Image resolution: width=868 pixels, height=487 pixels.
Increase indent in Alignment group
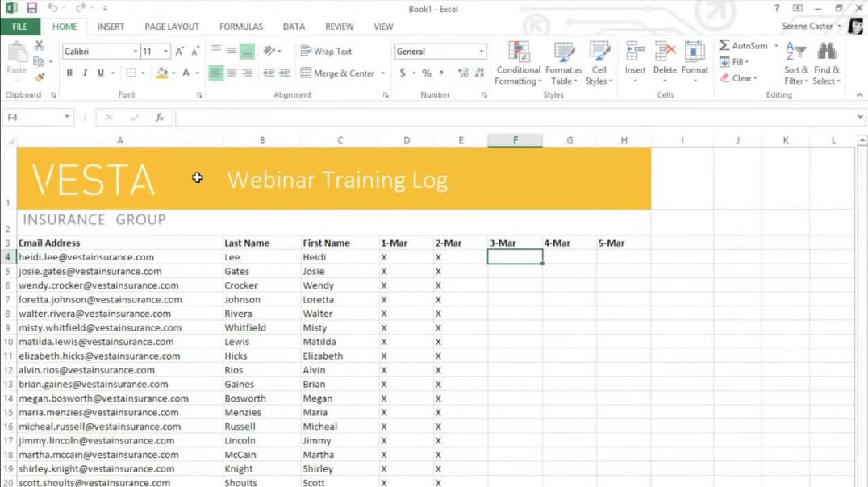[x=285, y=73]
